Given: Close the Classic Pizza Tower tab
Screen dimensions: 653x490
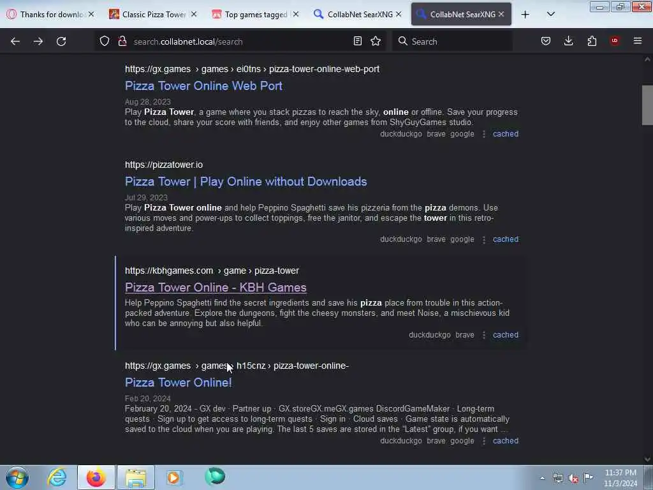Looking at the screenshot, I should click(194, 14).
